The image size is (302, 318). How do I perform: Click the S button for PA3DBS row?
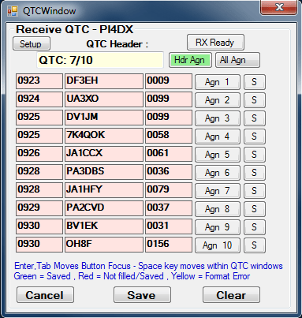(x=255, y=173)
